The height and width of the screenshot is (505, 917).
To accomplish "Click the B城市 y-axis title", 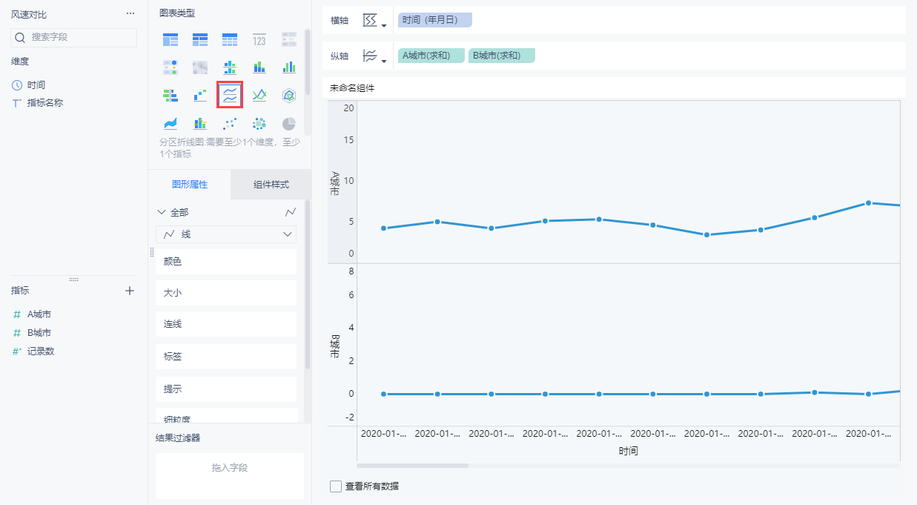I will (335, 346).
